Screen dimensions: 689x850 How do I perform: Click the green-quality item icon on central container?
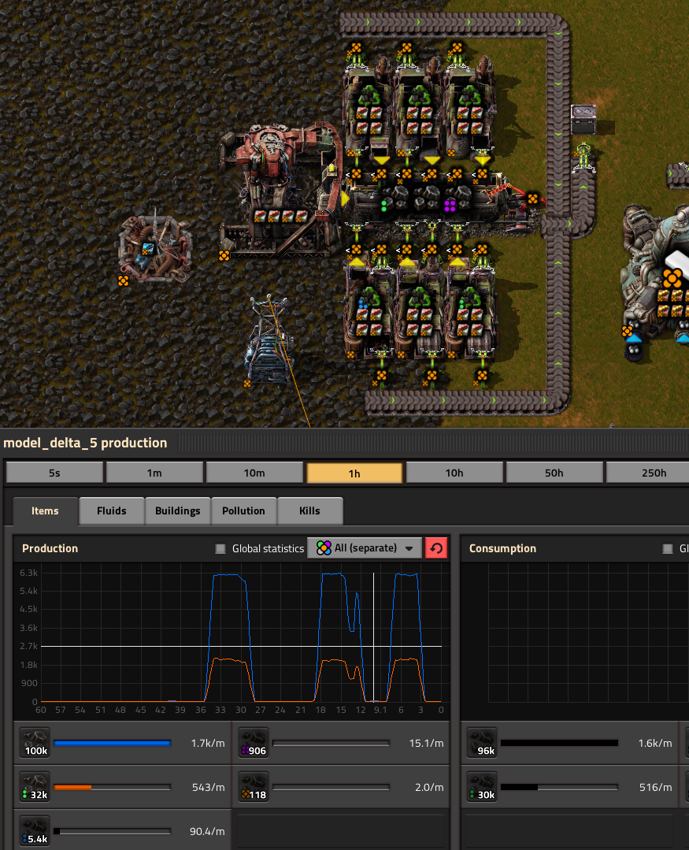(x=395, y=198)
